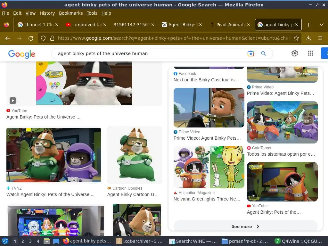Close the Agent Binky Wikipedia tab

(x=201, y=25)
